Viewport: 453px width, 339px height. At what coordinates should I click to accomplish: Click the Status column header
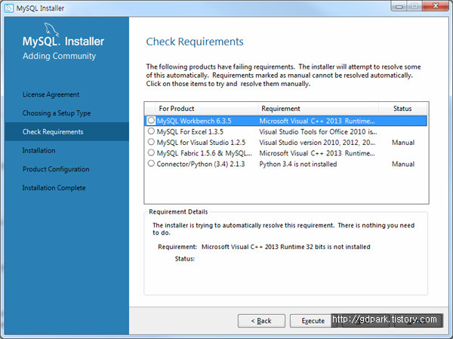point(402,109)
